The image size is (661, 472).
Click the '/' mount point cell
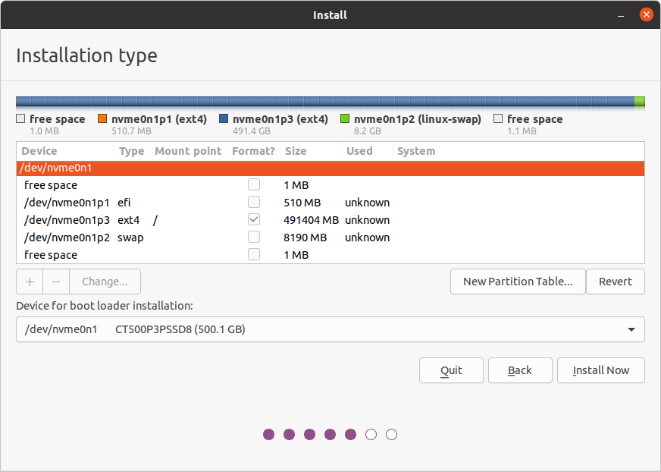click(155, 220)
